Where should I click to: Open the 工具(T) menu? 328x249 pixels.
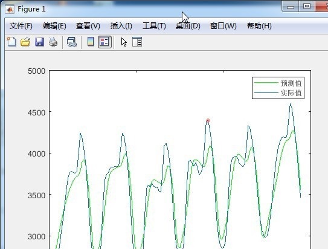click(154, 26)
